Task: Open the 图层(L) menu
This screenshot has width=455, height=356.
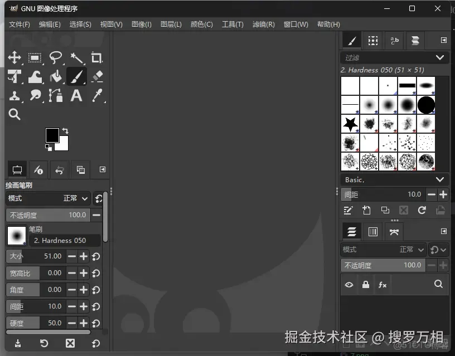Action: pos(171,25)
